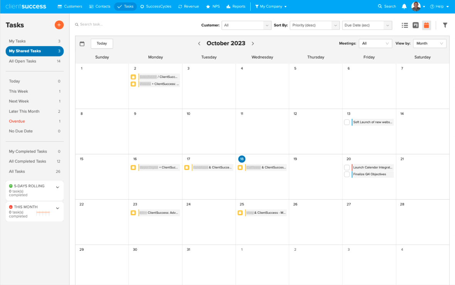
Task: Toggle checkbox for Soft Launch of new website task
Action: click(347, 122)
